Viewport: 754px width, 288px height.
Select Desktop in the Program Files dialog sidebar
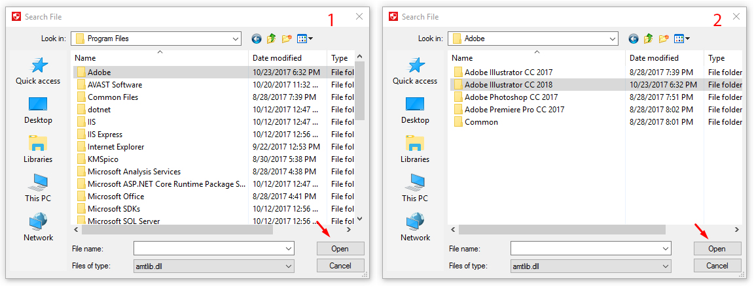(x=38, y=110)
